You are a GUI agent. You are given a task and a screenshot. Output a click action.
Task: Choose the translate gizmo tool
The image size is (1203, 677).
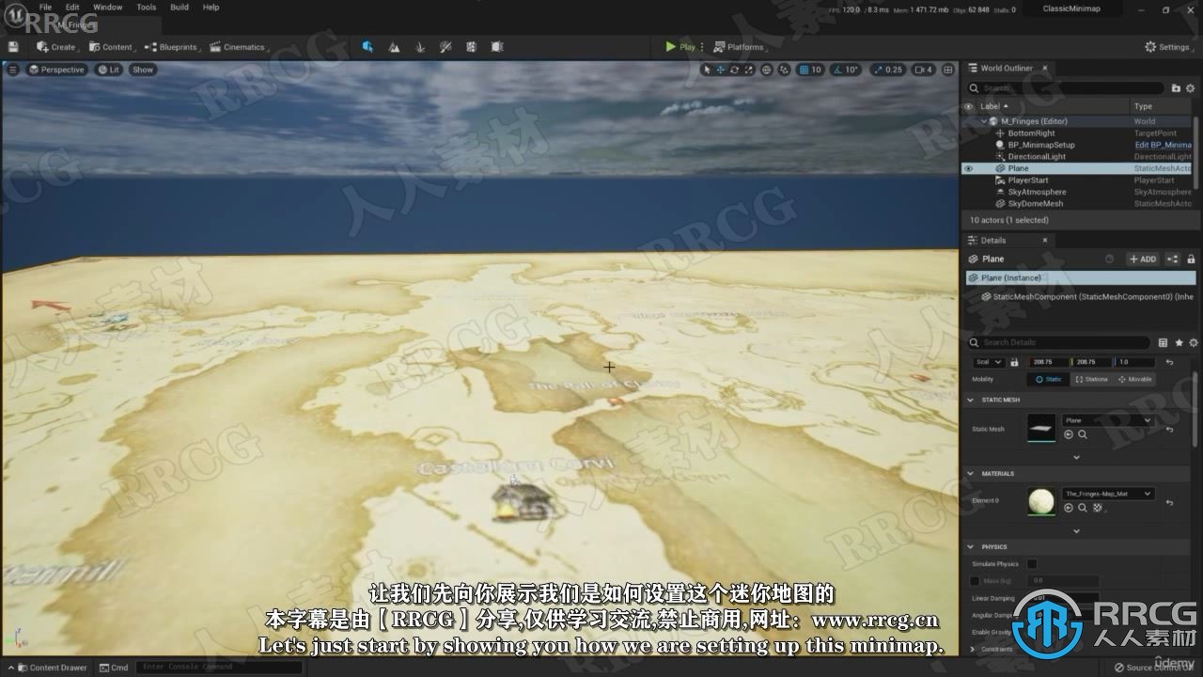[721, 70]
